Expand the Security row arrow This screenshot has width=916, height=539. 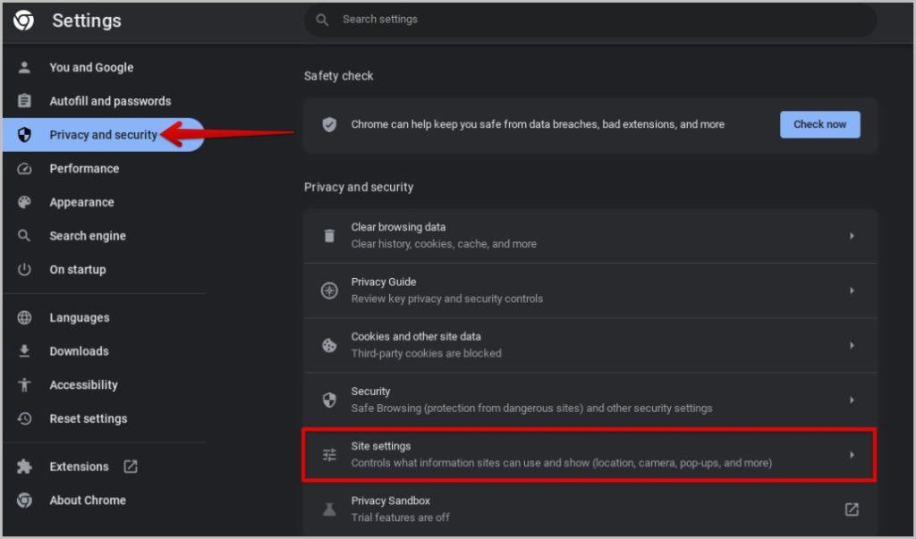tap(852, 400)
